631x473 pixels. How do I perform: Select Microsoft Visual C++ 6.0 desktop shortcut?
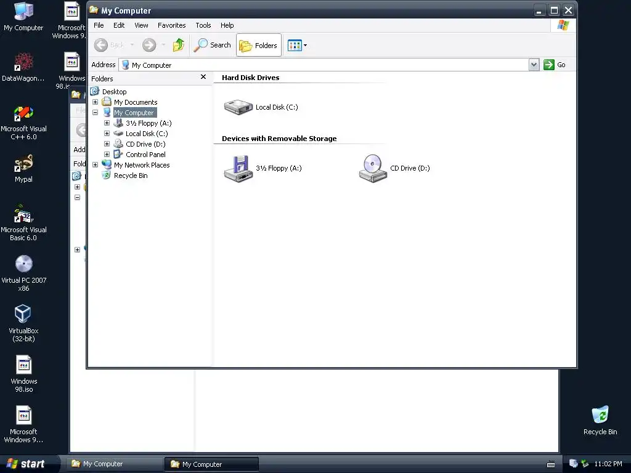(23, 122)
